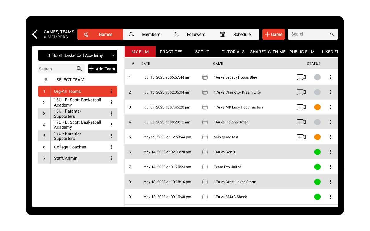370x231 pixels.
Task: Click the add Game button
Action: (x=274, y=34)
